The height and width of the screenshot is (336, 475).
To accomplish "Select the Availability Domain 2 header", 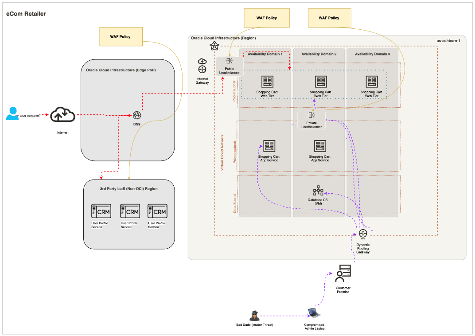I will point(319,54).
